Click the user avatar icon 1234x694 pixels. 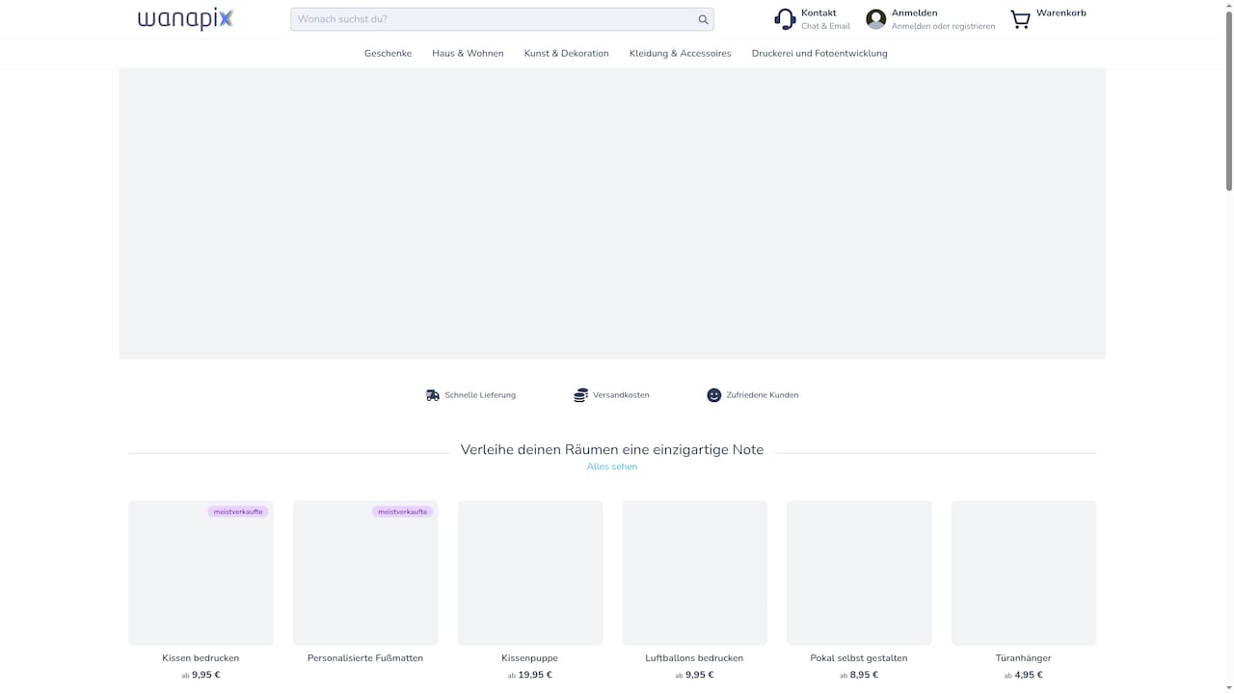(875, 19)
